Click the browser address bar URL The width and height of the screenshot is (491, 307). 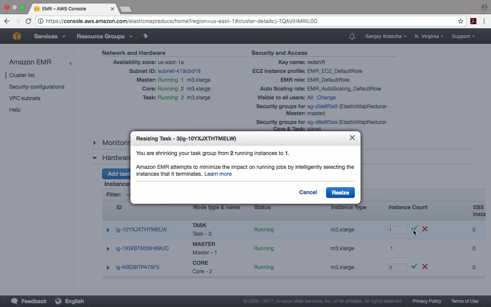tap(181, 21)
